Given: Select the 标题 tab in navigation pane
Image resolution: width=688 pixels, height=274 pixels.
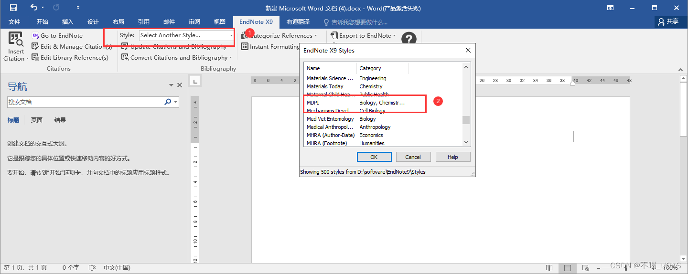Looking at the screenshot, I should tap(13, 120).
